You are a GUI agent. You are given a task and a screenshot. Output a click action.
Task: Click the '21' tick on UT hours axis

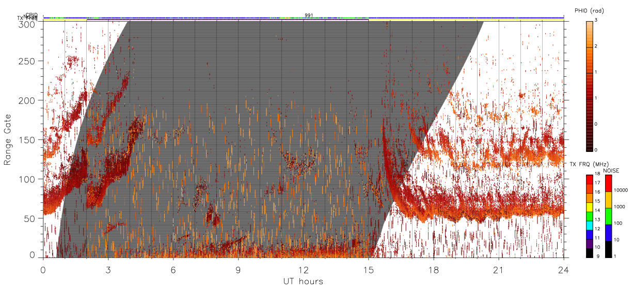pyautogui.click(x=499, y=269)
